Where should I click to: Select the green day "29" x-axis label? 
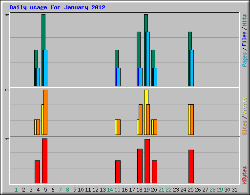[220, 190]
